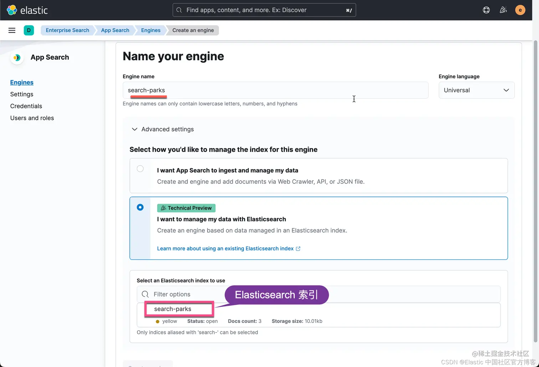Select App Search ingest and manage radio
Image resolution: width=539 pixels, height=367 pixels.
140,169
